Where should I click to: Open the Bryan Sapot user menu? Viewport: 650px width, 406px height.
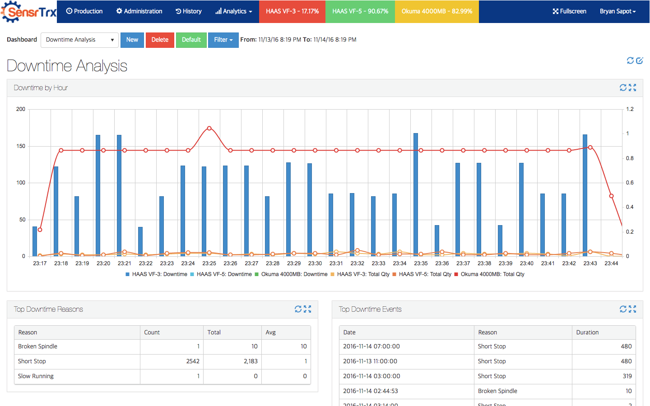pos(617,11)
